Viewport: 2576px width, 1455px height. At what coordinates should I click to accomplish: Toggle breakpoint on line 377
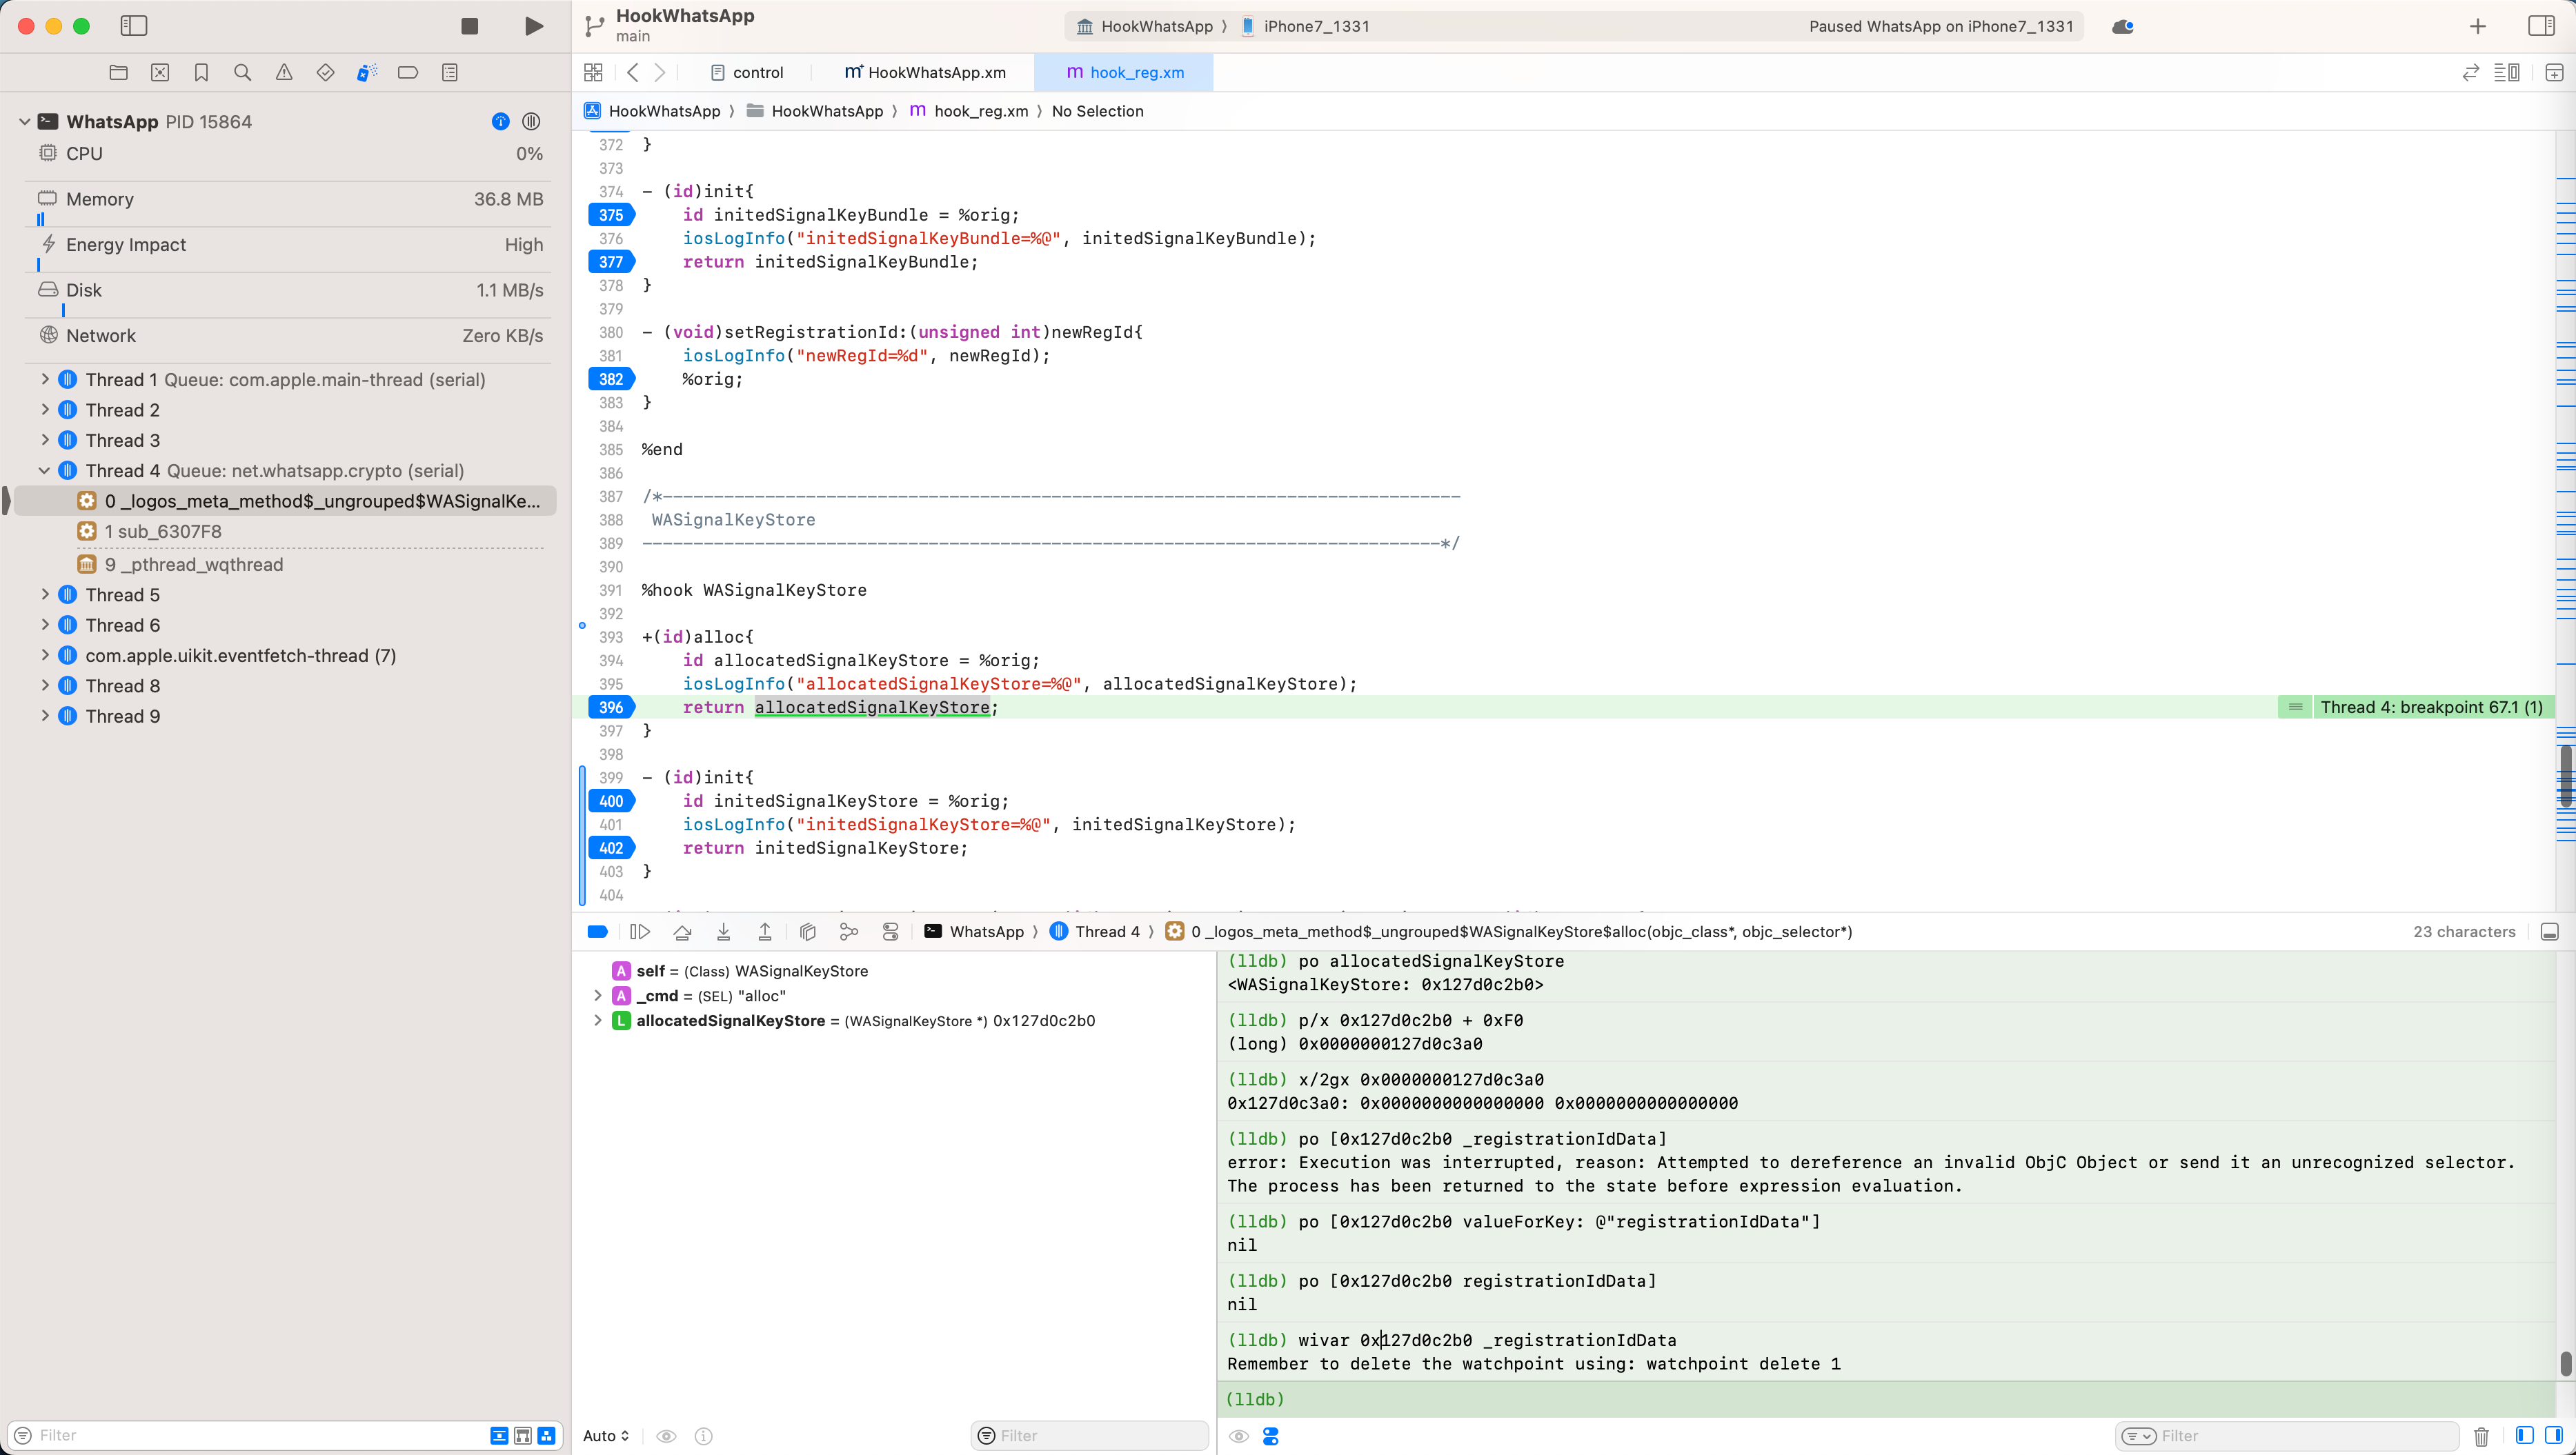(x=611, y=262)
